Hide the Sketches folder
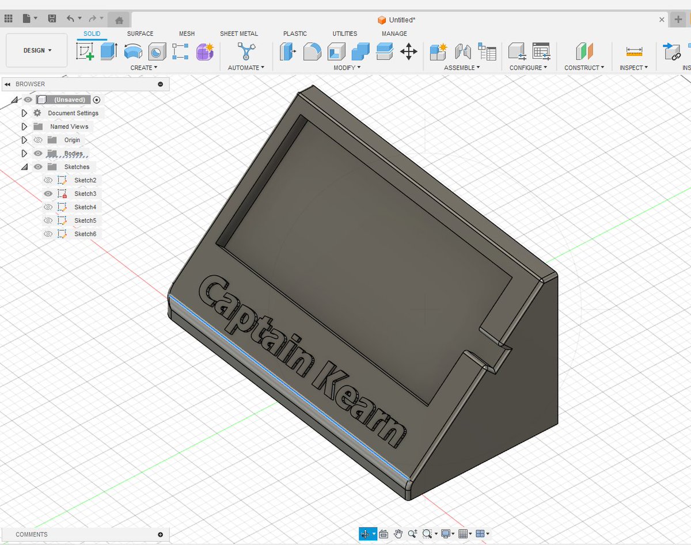The height and width of the screenshot is (545, 691). coord(39,167)
